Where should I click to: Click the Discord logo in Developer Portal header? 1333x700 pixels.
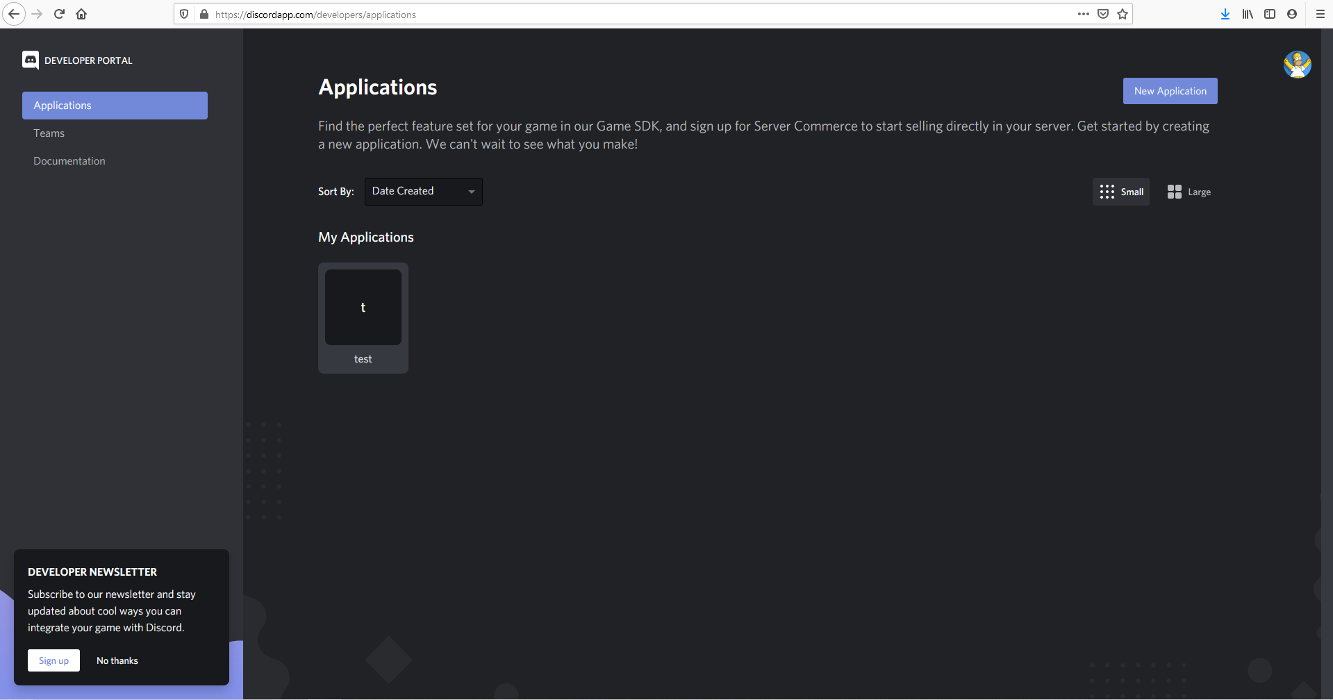(31, 60)
